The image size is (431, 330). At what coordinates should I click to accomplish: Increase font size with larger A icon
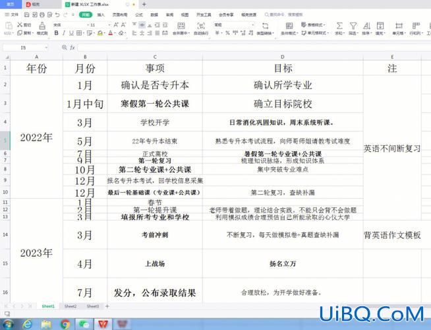(116, 25)
